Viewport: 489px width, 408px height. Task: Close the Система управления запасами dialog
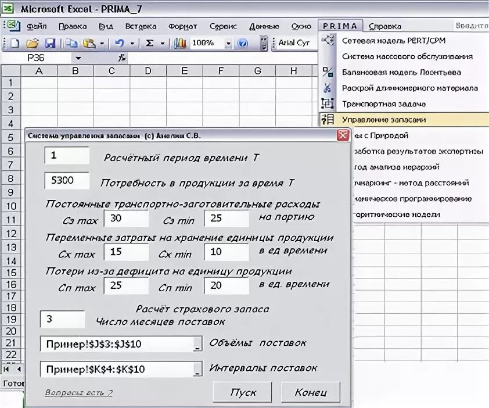(343, 135)
